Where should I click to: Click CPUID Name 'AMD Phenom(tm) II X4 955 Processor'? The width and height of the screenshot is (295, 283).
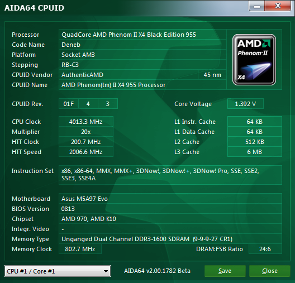[x=113, y=85]
